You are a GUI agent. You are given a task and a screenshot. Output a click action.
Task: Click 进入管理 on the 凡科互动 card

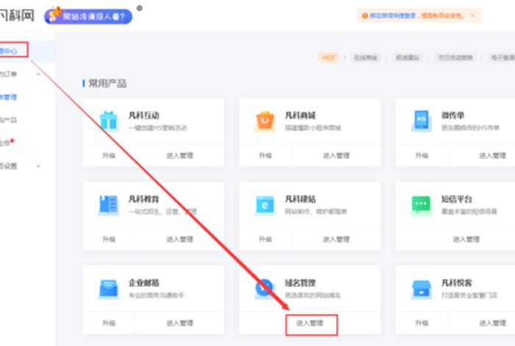tap(180, 155)
